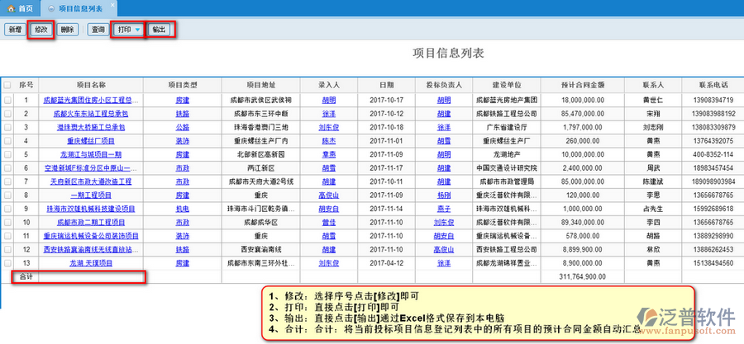Select the checkbox for row 5

click(x=7, y=154)
